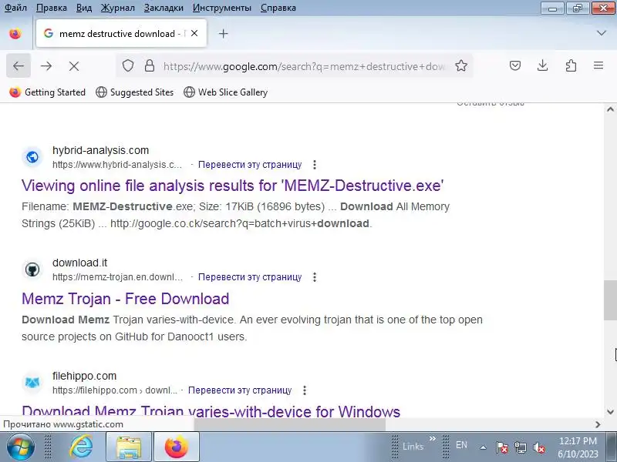Translate the hybrid-analysis.com result page

tap(250, 165)
